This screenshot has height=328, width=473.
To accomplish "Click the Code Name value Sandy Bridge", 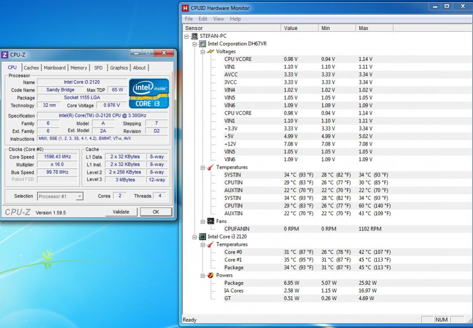I will coord(60,90).
